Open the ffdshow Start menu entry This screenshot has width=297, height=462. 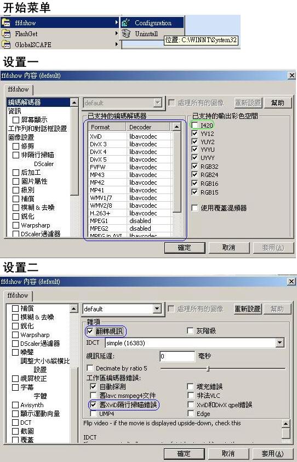click(x=60, y=22)
